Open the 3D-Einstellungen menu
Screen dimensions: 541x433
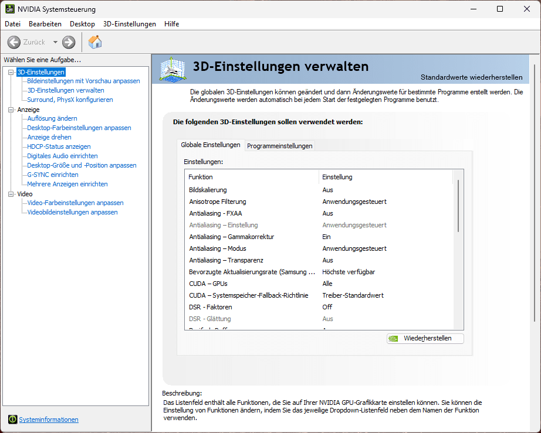130,24
